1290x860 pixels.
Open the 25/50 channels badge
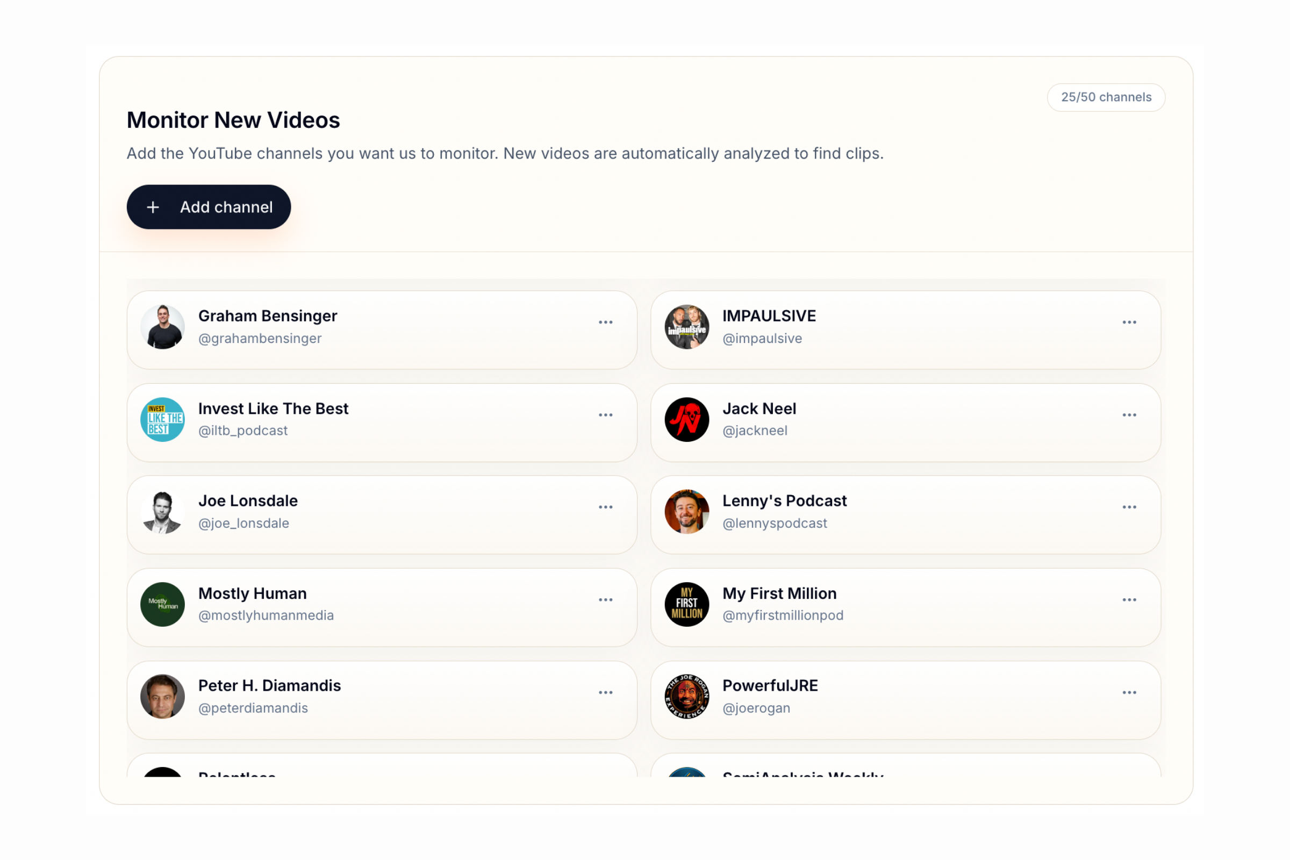1106,97
